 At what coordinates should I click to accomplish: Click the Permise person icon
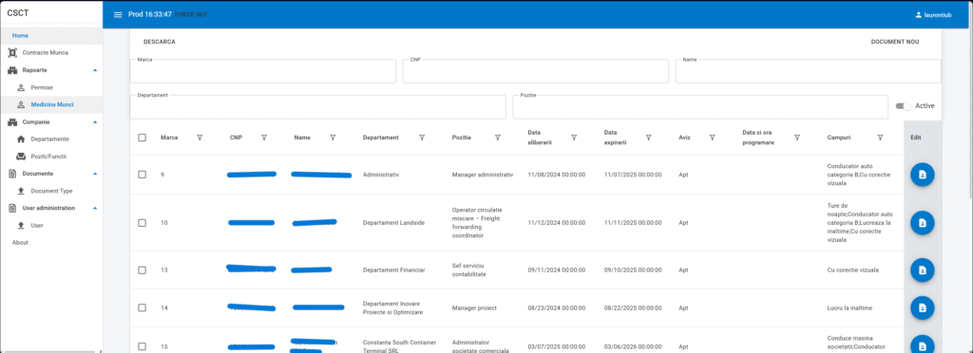[21, 87]
